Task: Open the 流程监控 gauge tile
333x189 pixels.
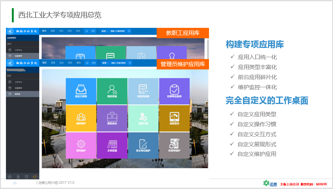Action: pos(174,118)
